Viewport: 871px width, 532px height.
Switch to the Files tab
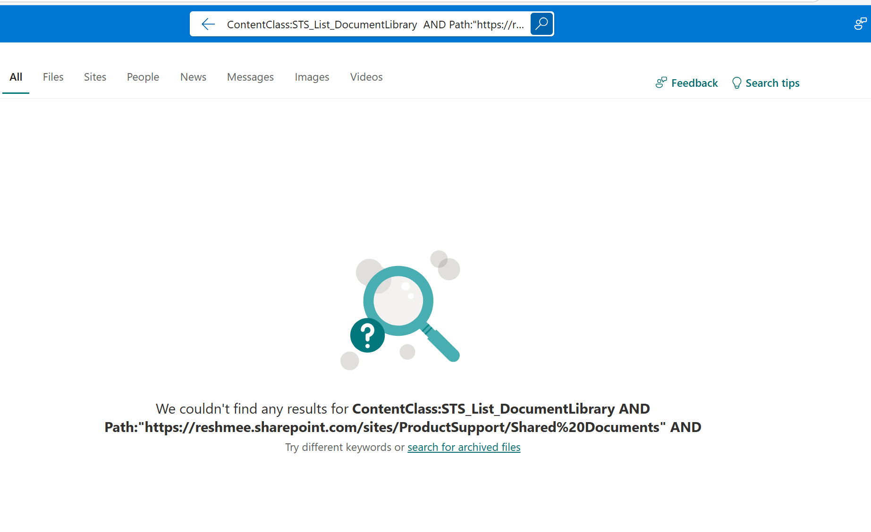point(53,77)
